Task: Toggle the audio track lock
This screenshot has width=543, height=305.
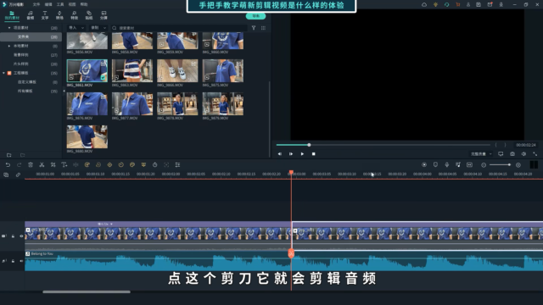Action: tap(13, 261)
